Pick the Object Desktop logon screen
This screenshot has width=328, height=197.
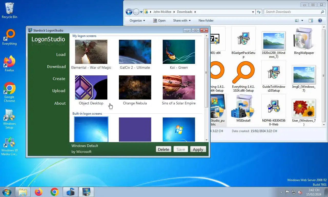91,87
